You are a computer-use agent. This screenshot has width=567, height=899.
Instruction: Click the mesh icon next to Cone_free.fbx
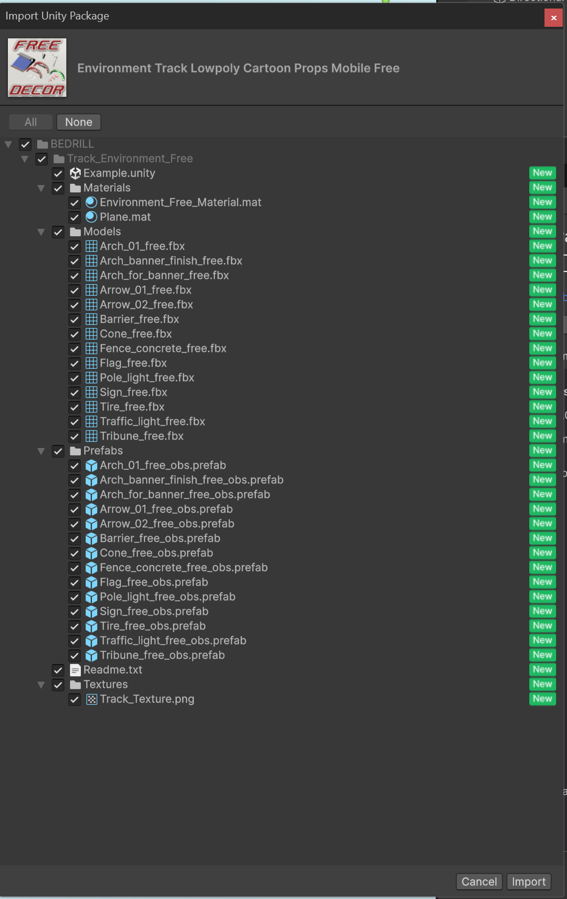click(91, 334)
